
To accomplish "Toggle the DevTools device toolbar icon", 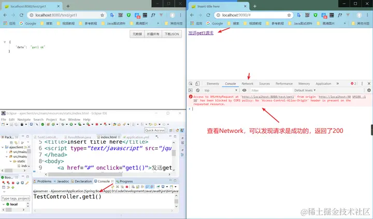I will [197, 84].
